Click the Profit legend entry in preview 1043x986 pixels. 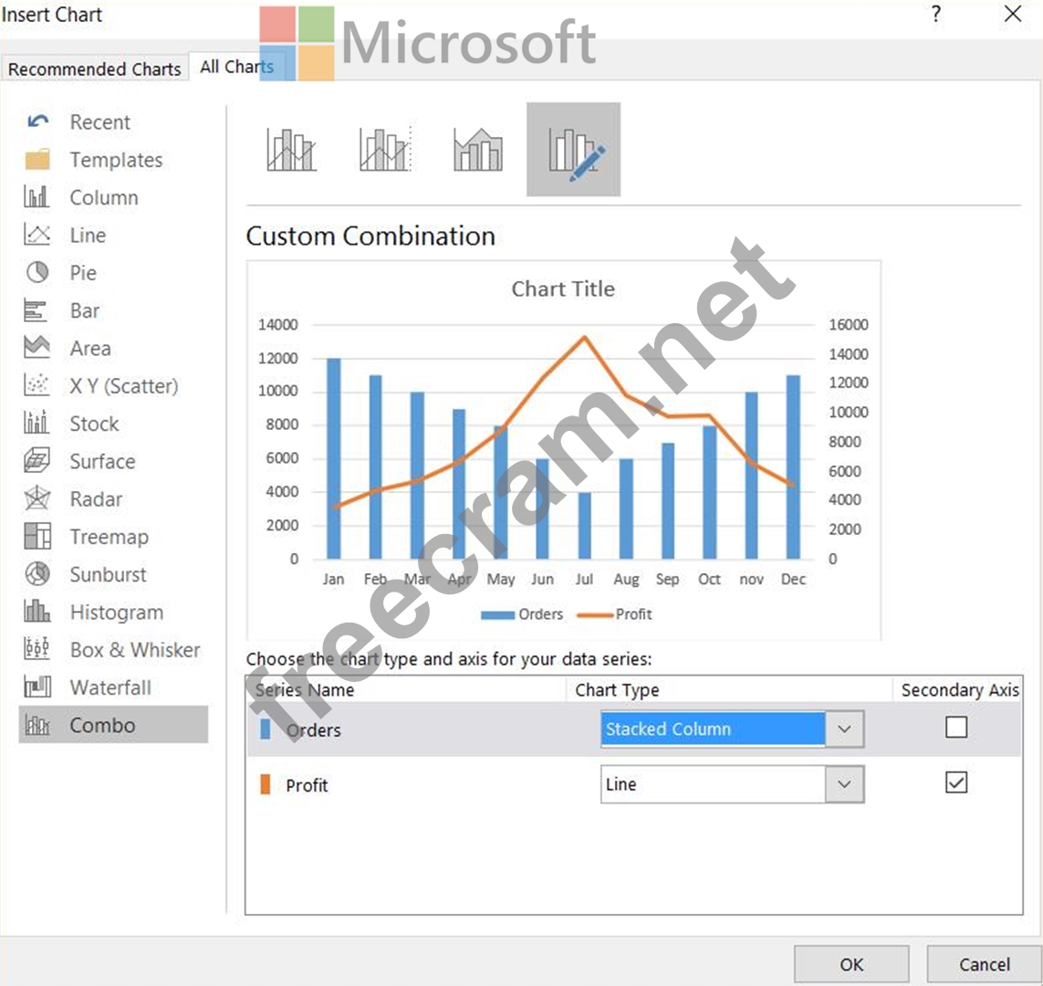click(x=614, y=614)
